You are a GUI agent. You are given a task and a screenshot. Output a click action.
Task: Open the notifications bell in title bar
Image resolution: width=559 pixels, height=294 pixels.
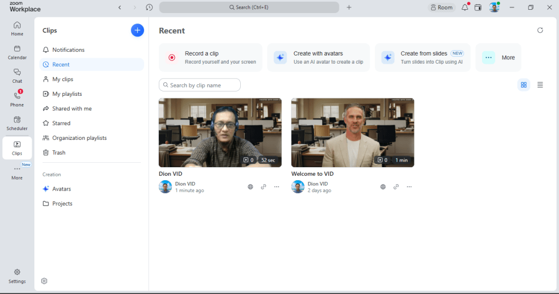coord(465,7)
